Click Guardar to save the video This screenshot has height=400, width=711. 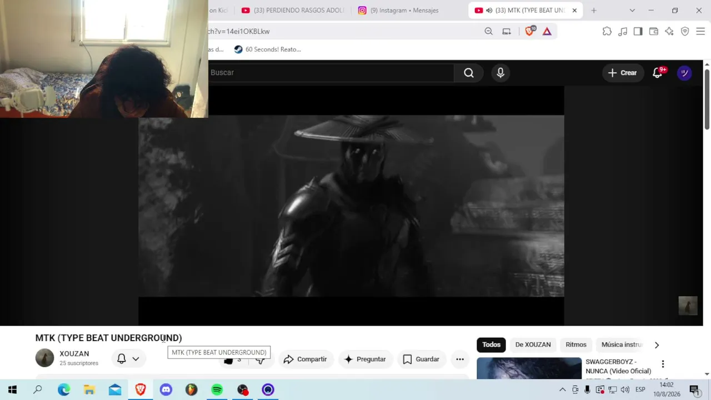(421, 359)
